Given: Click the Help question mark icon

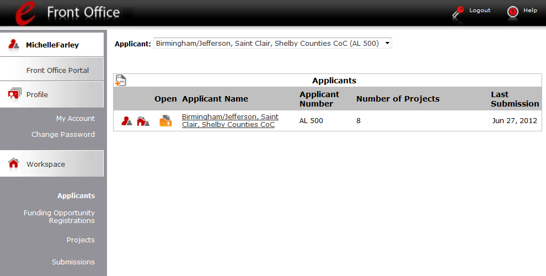Looking at the screenshot, I should [512, 12].
